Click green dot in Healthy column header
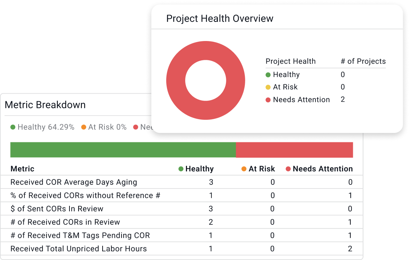The width and height of the screenshot is (410, 260). (181, 169)
